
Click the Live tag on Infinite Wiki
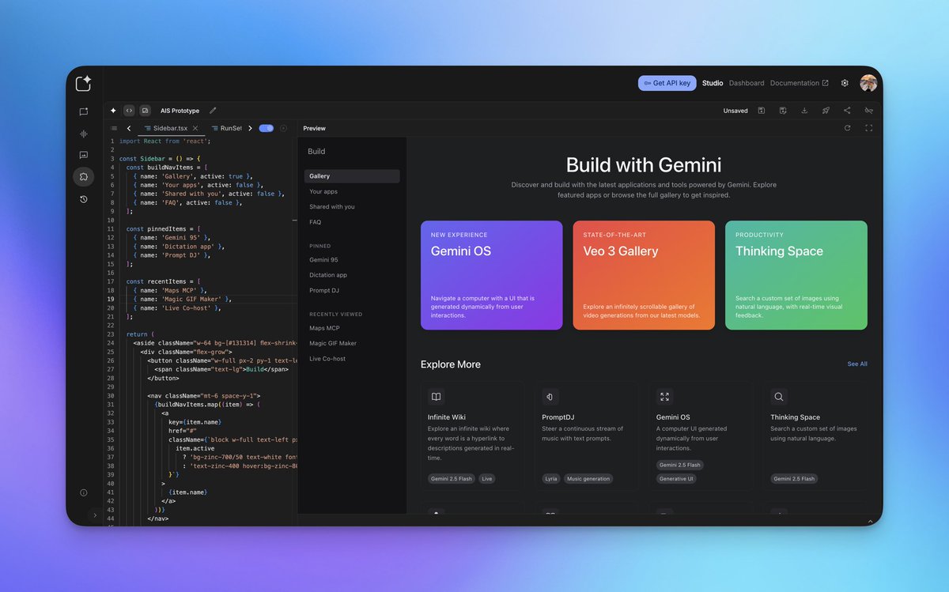pos(486,479)
